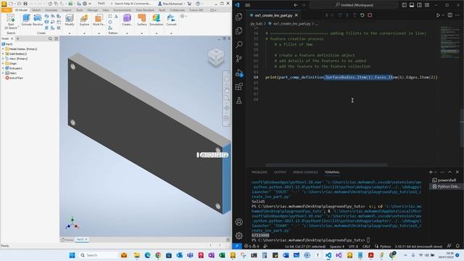Search the Model browser
The height and width of the screenshot is (261, 464).
pos(50,38)
